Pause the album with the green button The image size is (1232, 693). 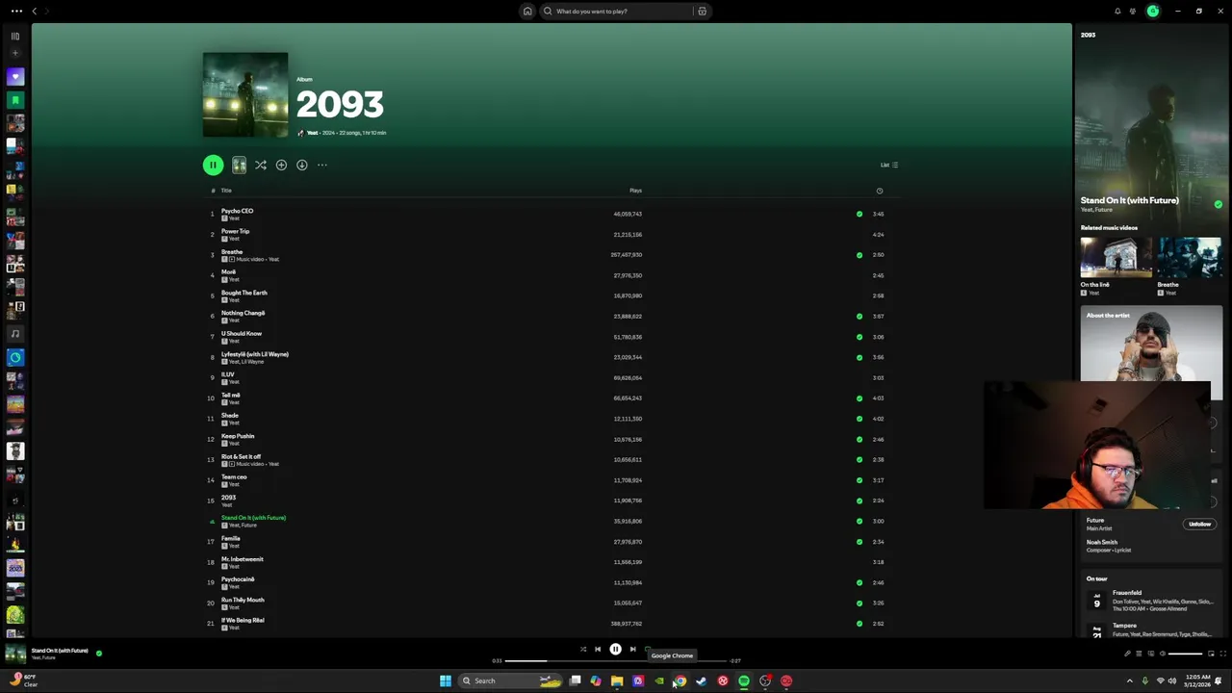coord(213,165)
